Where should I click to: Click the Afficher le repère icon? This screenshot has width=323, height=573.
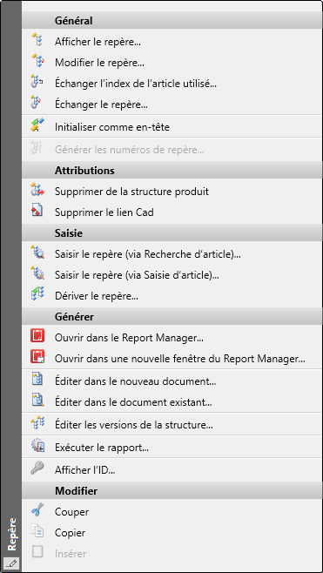click(x=37, y=40)
